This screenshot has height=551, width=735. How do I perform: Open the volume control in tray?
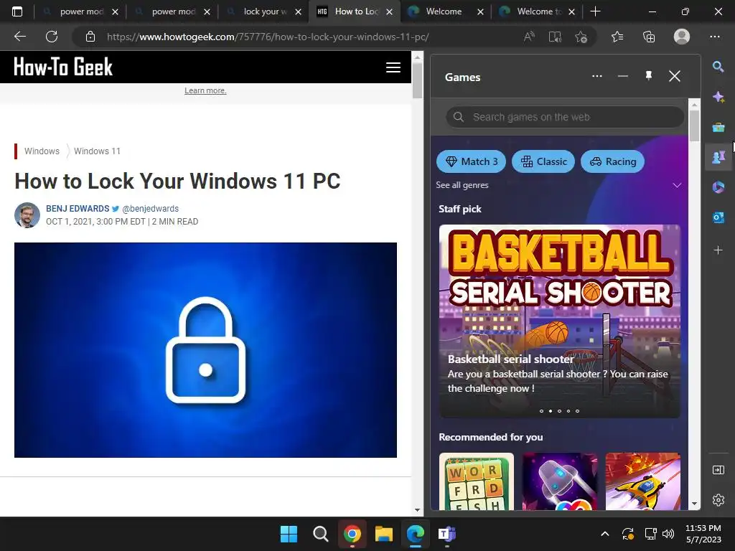coord(668,534)
